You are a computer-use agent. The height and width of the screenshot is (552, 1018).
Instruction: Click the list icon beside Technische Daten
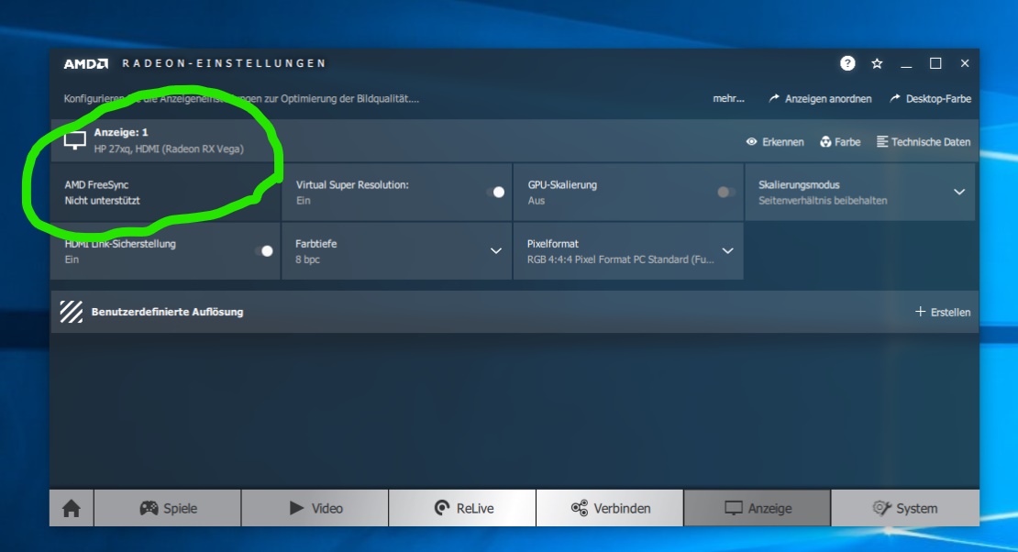click(882, 141)
